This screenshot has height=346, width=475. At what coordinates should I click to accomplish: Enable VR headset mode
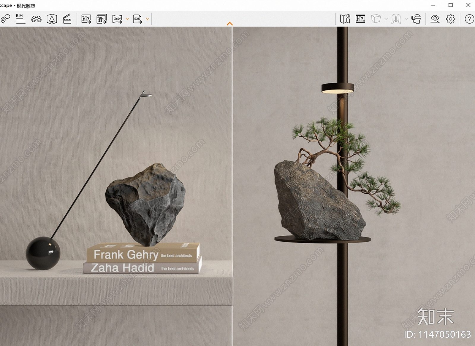tap(416, 19)
